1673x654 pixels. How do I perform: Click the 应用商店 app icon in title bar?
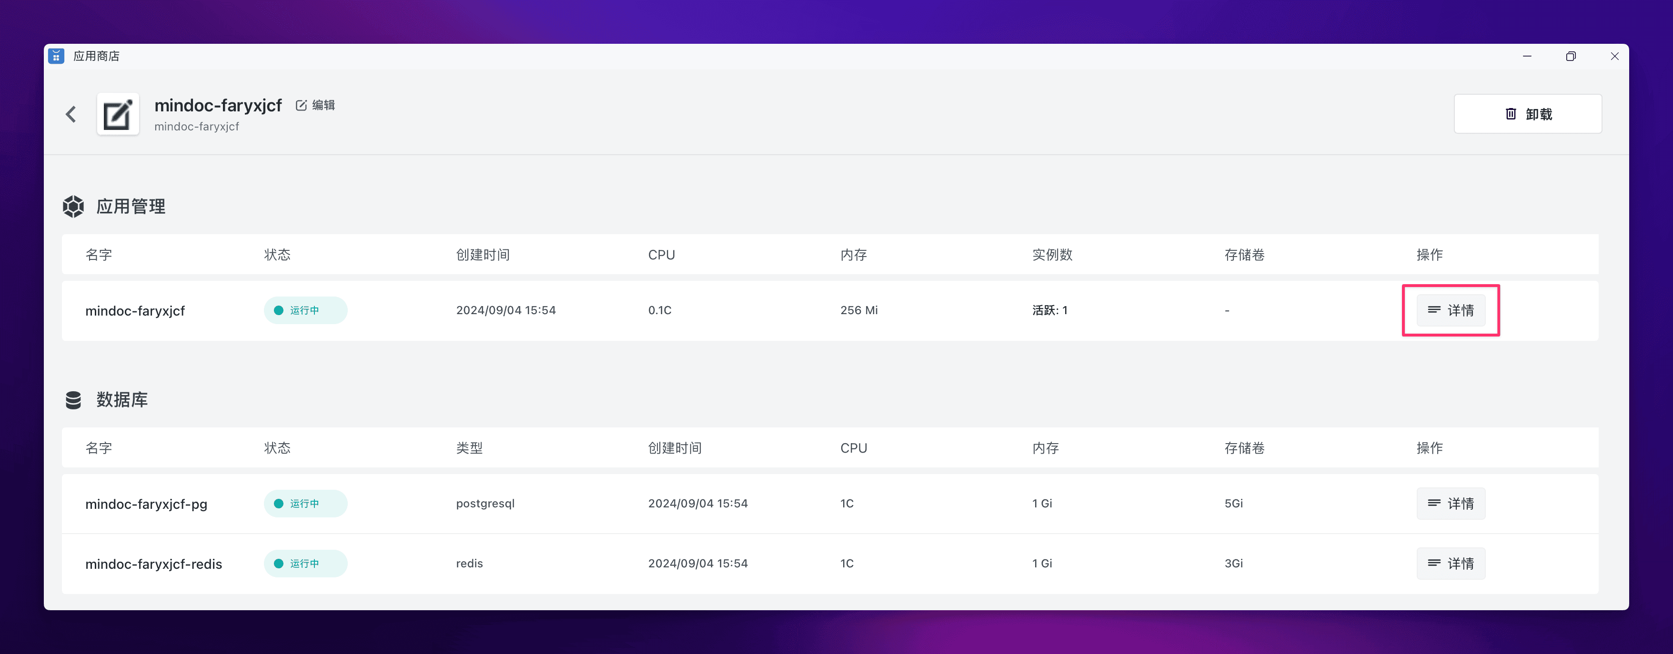coord(57,57)
